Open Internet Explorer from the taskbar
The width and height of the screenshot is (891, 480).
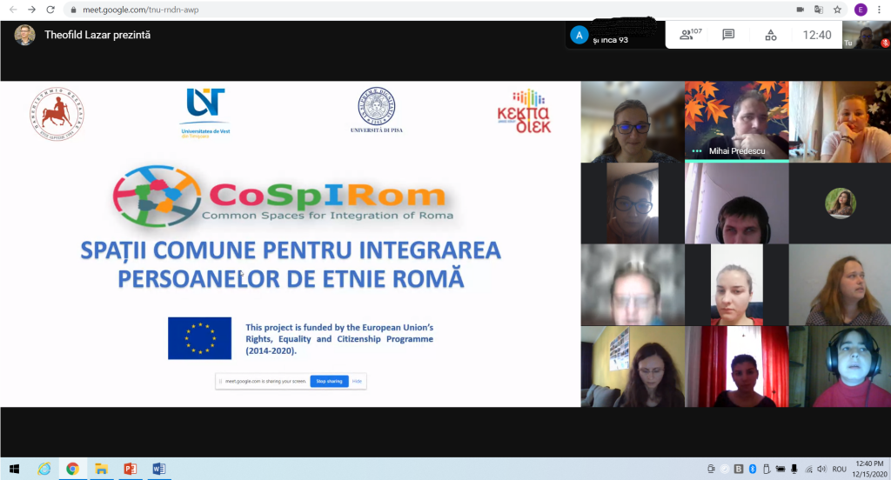point(44,469)
